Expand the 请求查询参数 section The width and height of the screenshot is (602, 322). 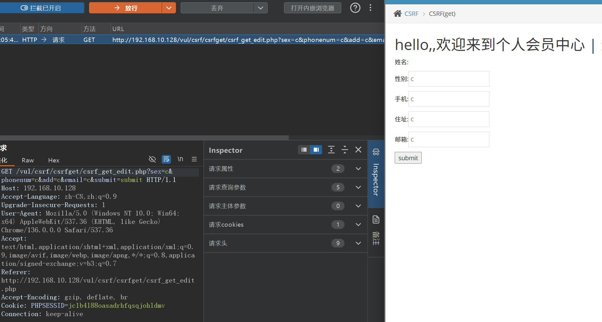[x=358, y=187]
